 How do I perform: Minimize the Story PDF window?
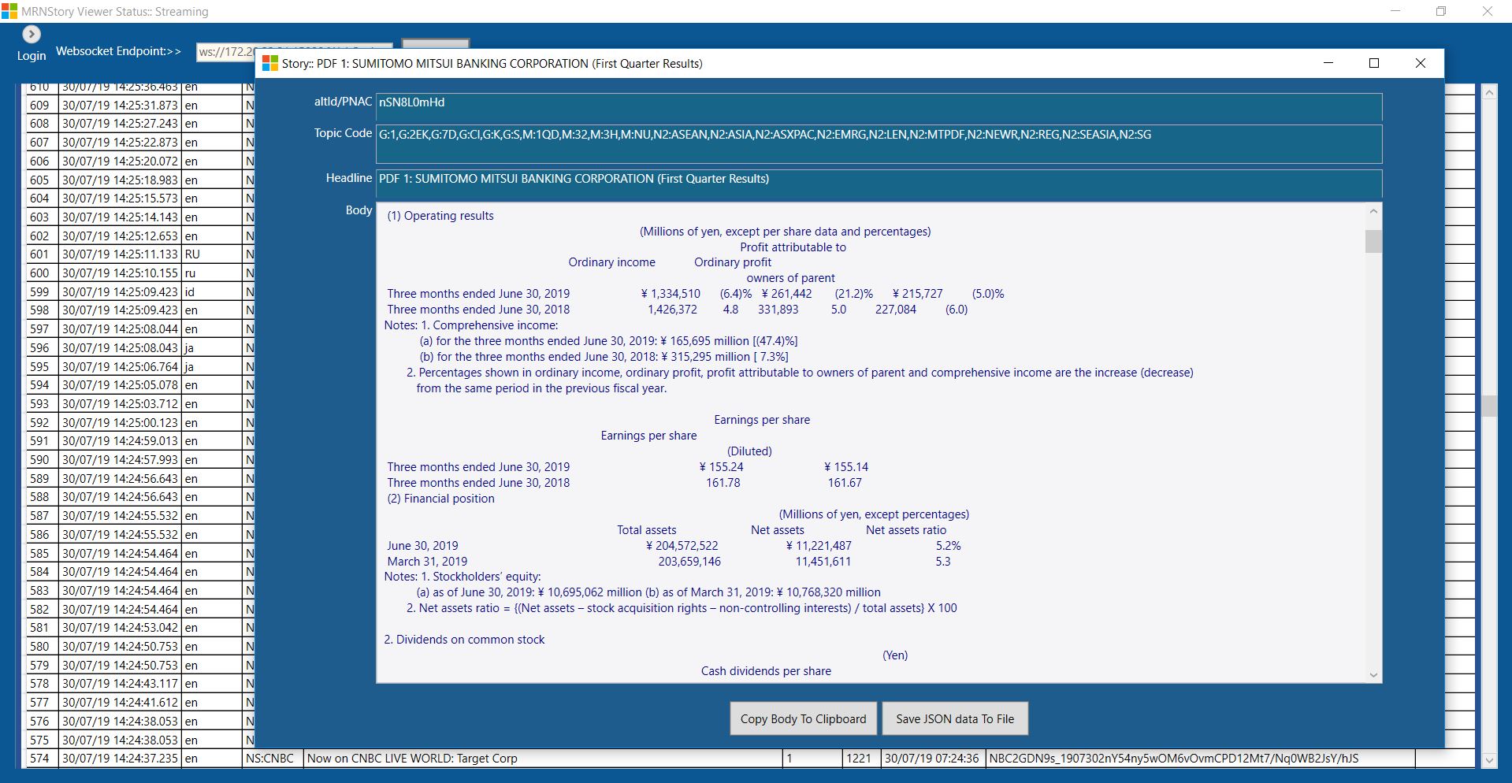pos(1328,63)
